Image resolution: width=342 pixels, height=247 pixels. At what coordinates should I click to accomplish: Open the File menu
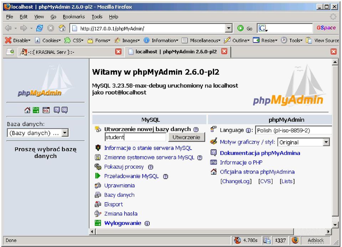(9, 17)
